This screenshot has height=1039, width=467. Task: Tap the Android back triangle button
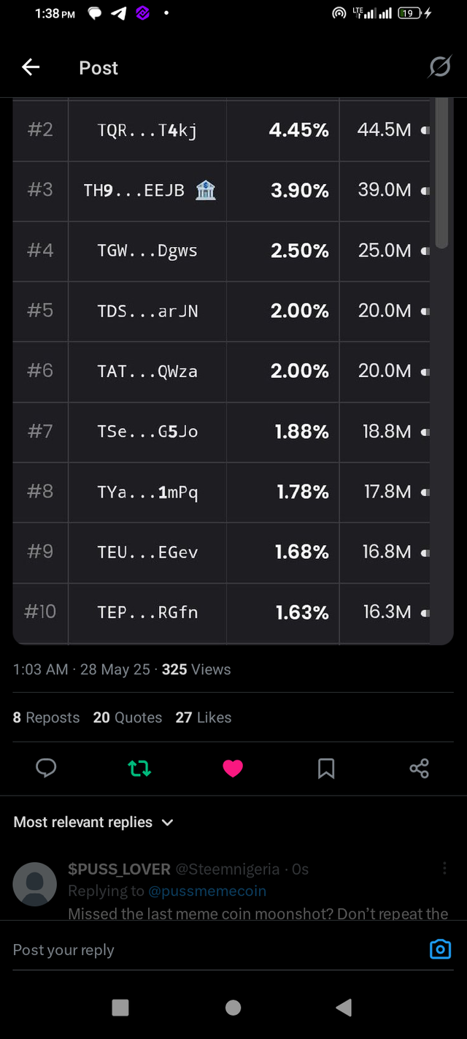coord(344,1008)
